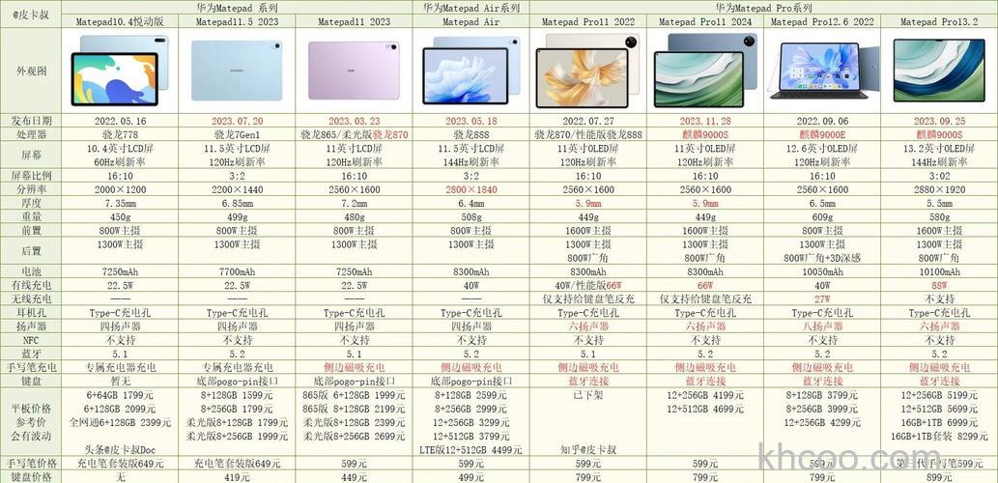Screen dimensions: 998x483
Task: Select the 7700mAh battery cell
Action: 237,272
